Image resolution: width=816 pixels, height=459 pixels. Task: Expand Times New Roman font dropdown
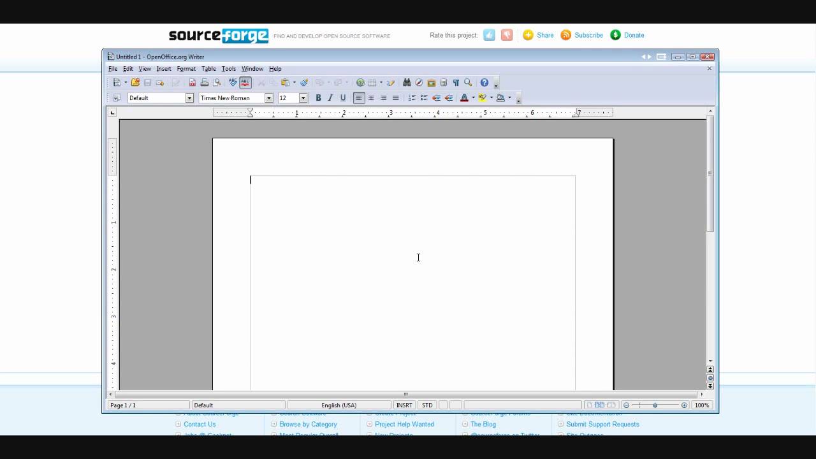[x=269, y=98]
